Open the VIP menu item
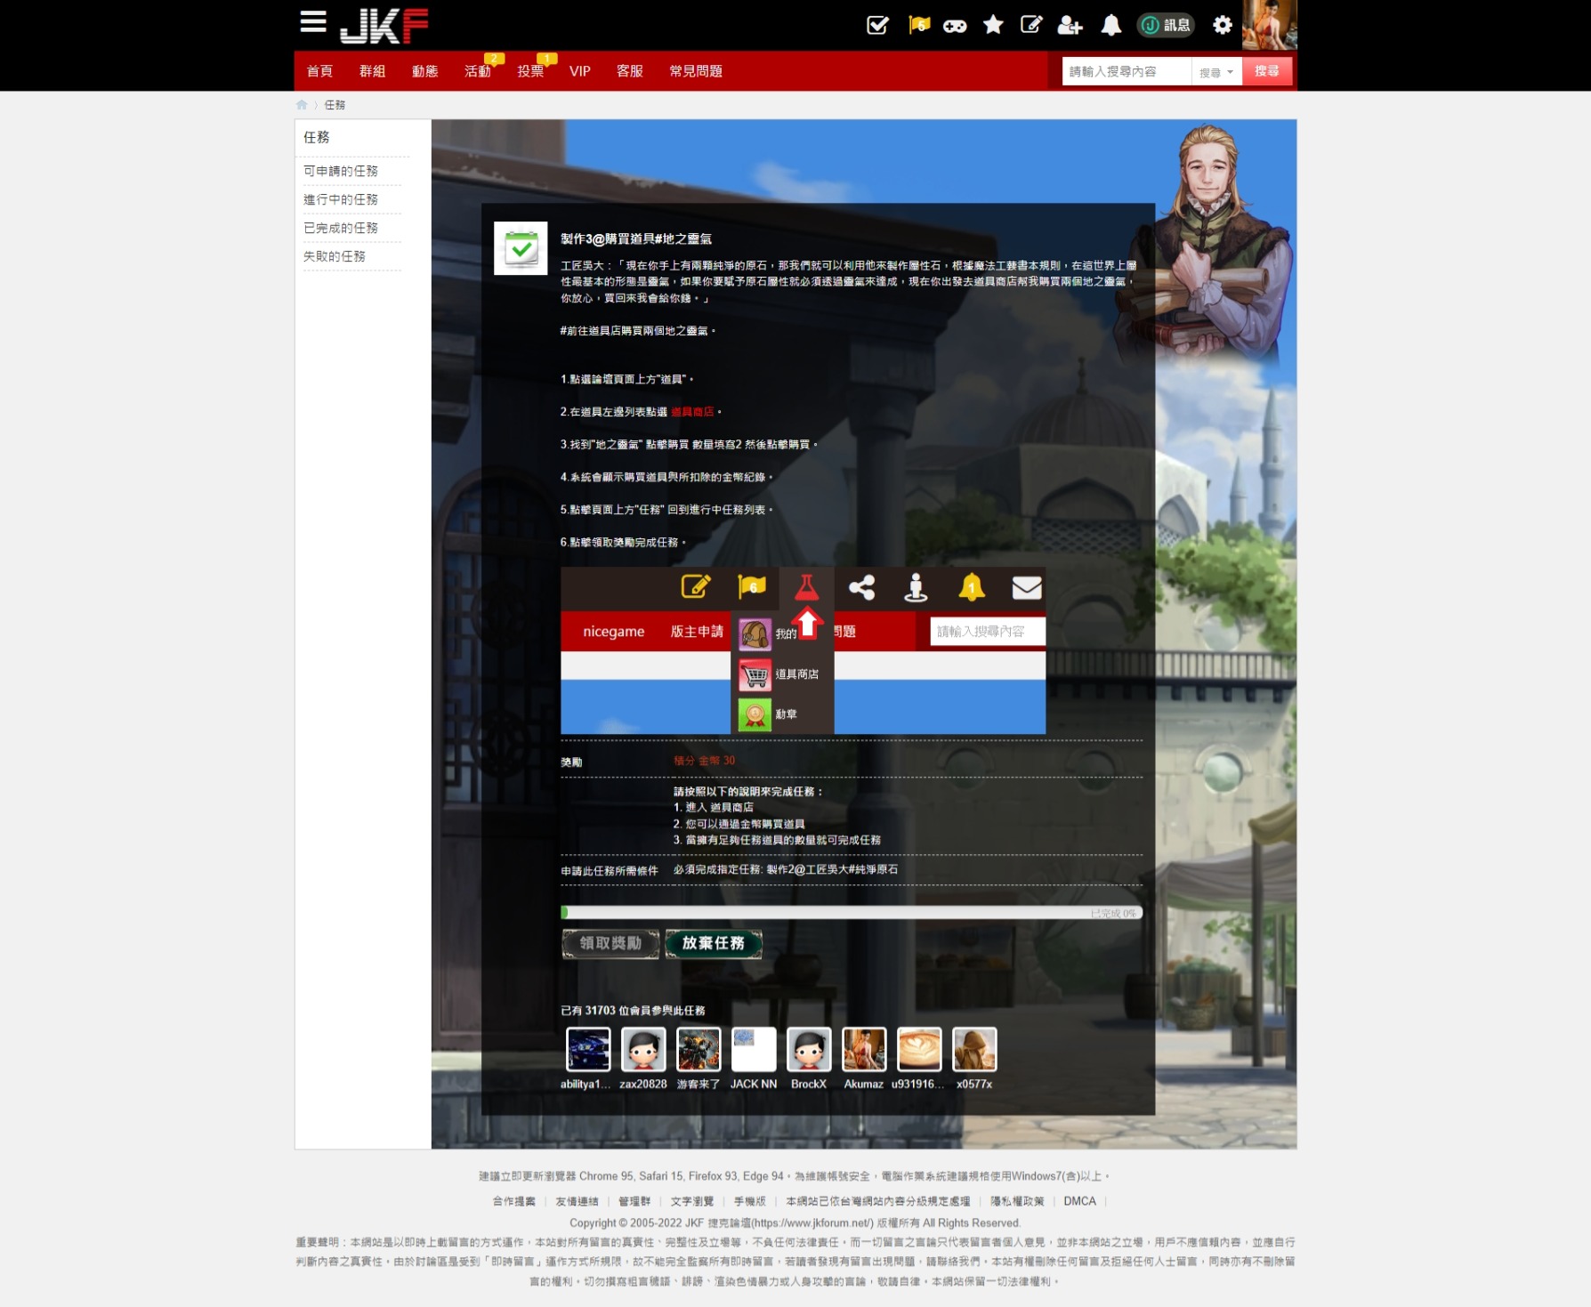The image size is (1591, 1307). pos(580,71)
